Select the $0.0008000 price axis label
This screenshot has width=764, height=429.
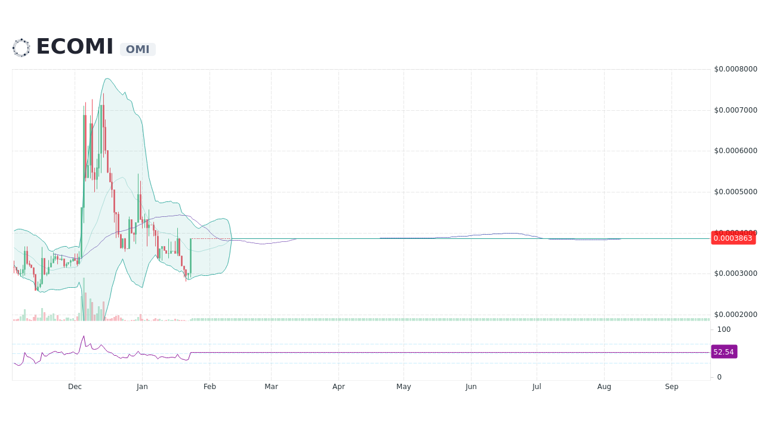pyautogui.click(x=736, y=69)
